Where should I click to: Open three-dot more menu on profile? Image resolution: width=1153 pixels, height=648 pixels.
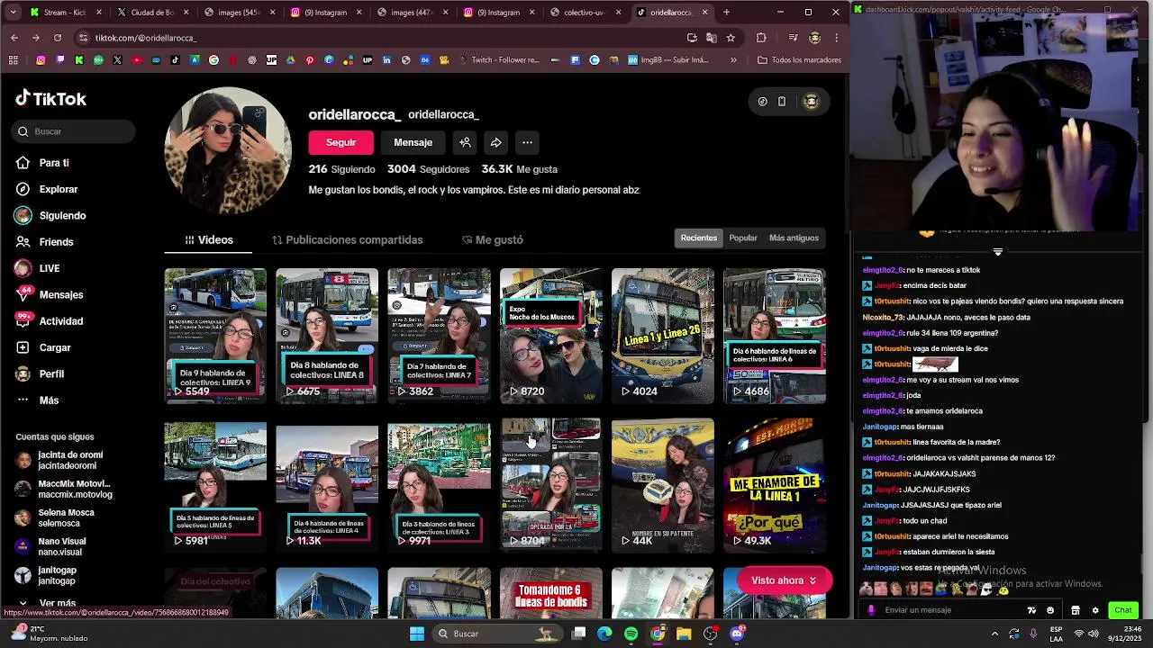coord(527,142)
